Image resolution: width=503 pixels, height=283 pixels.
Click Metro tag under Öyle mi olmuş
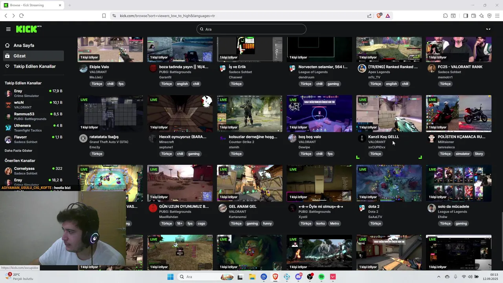tap(334, 223)
